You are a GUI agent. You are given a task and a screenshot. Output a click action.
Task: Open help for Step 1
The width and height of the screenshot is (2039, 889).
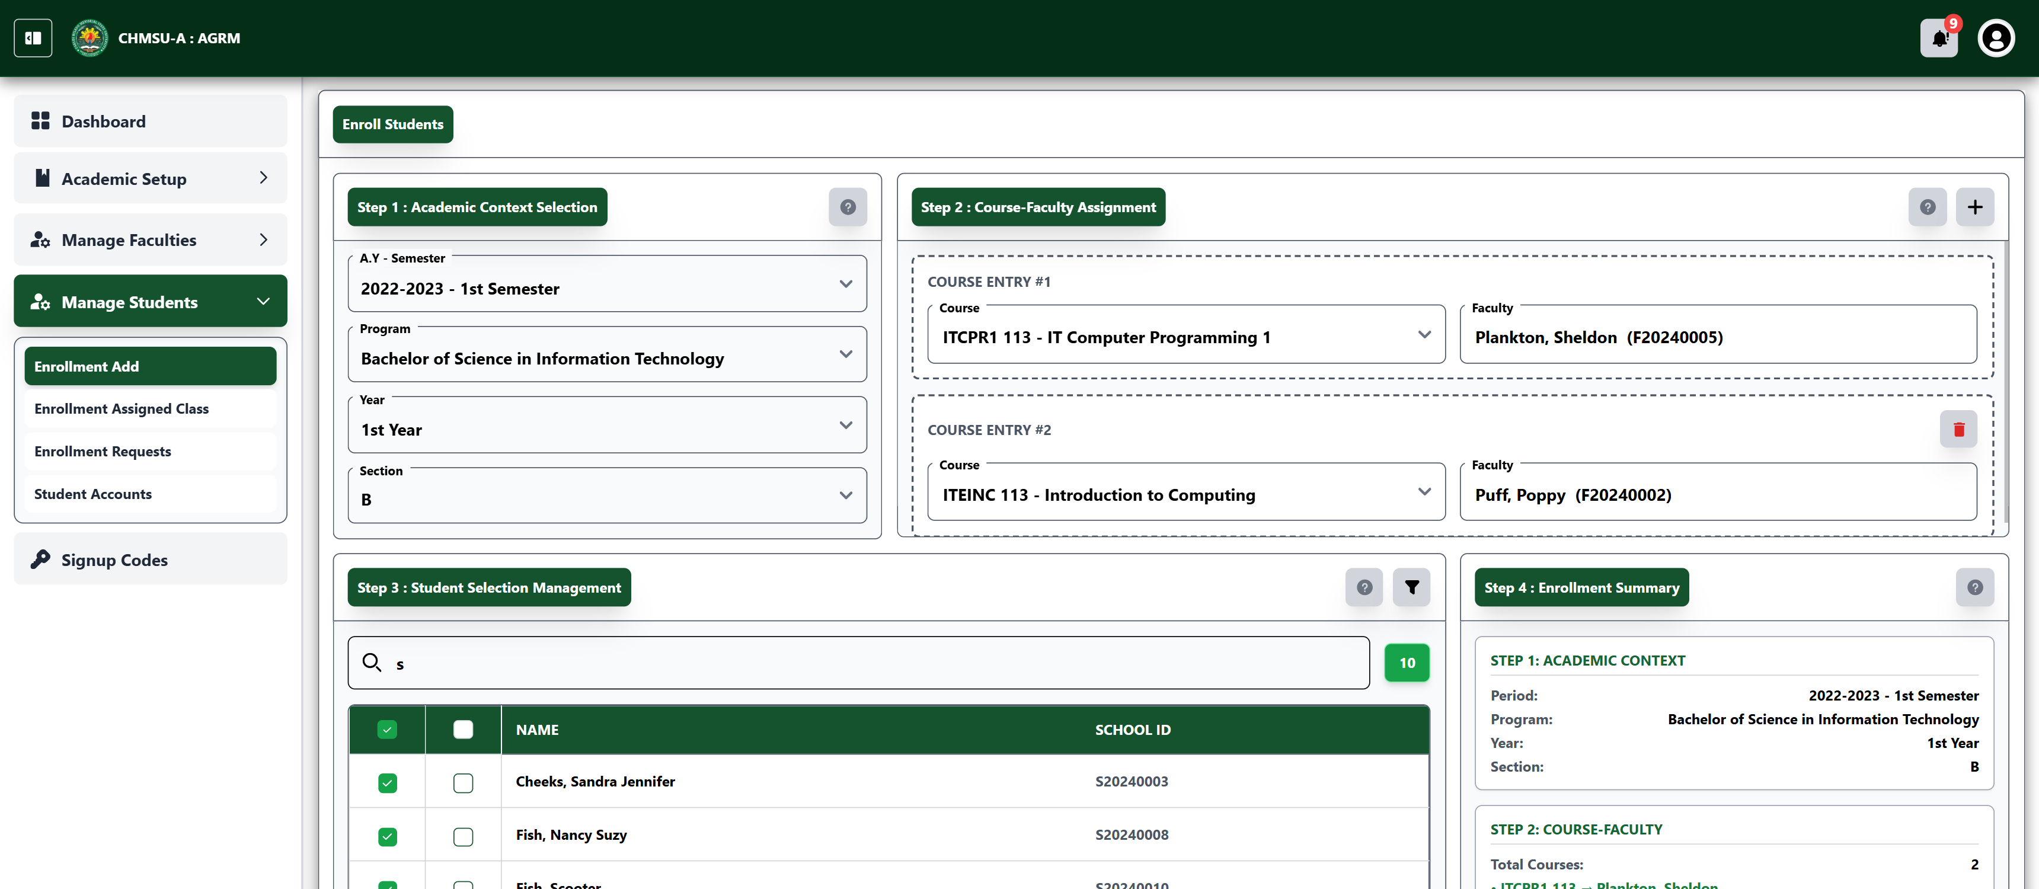(x=848, y=207)
